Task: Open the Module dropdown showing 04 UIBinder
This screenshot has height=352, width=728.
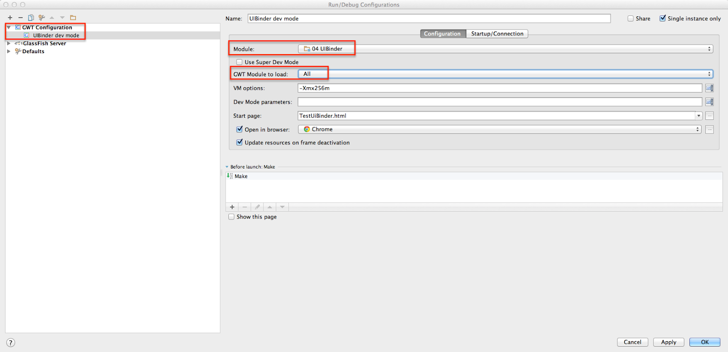Action: click(x=506, y=49)
